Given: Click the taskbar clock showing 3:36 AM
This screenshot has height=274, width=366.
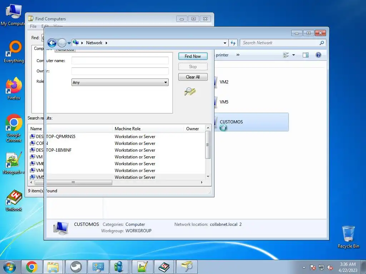Looking at the screenshot, I should click(x=348, y=267).
